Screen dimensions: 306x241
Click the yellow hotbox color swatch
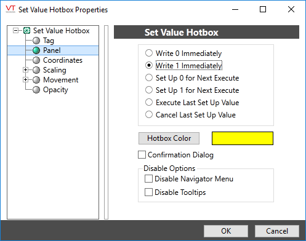pos(243,138)
